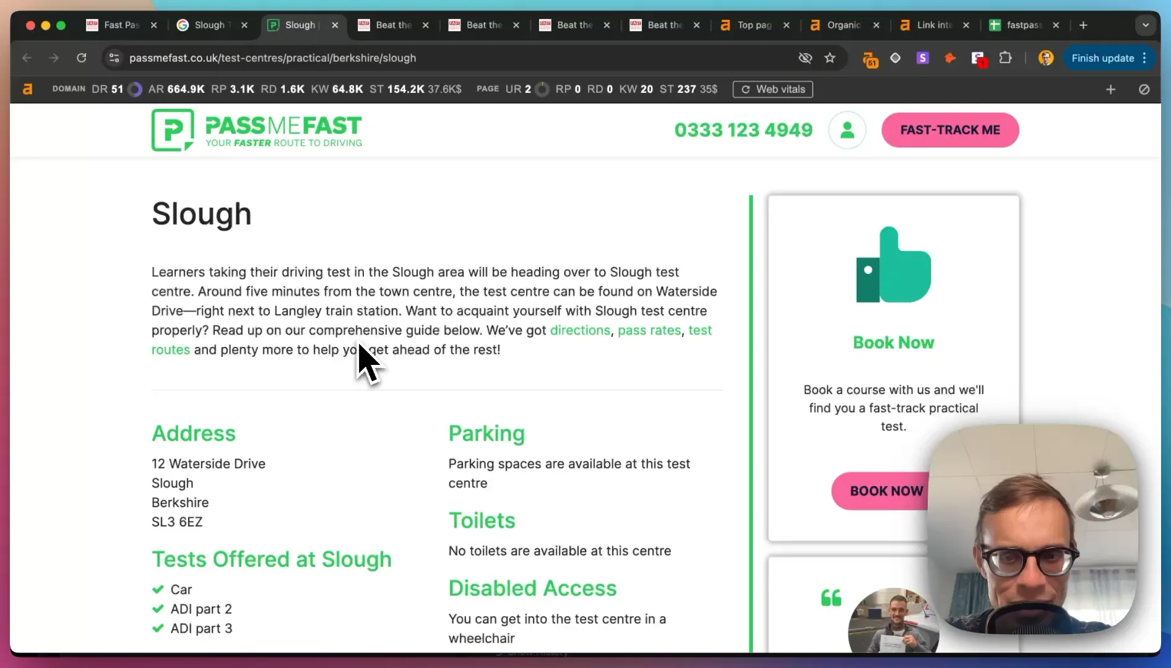This screenshot has width=1171, height=668.
Task: Click the testimonial photo thumbnail
Action: click(x=893, y=620)
